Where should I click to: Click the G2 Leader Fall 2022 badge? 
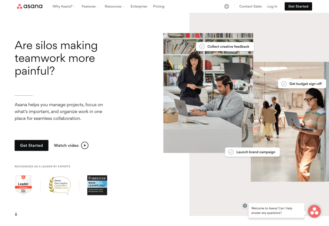[x=23, y=185]
